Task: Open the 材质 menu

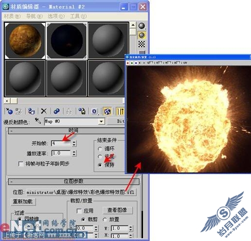Action: coord(12,16)
